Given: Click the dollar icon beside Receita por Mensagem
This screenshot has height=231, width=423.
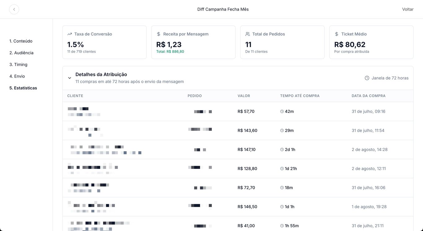Looking at the screenshot, I should pyautogui.click(x=159, y=34).
